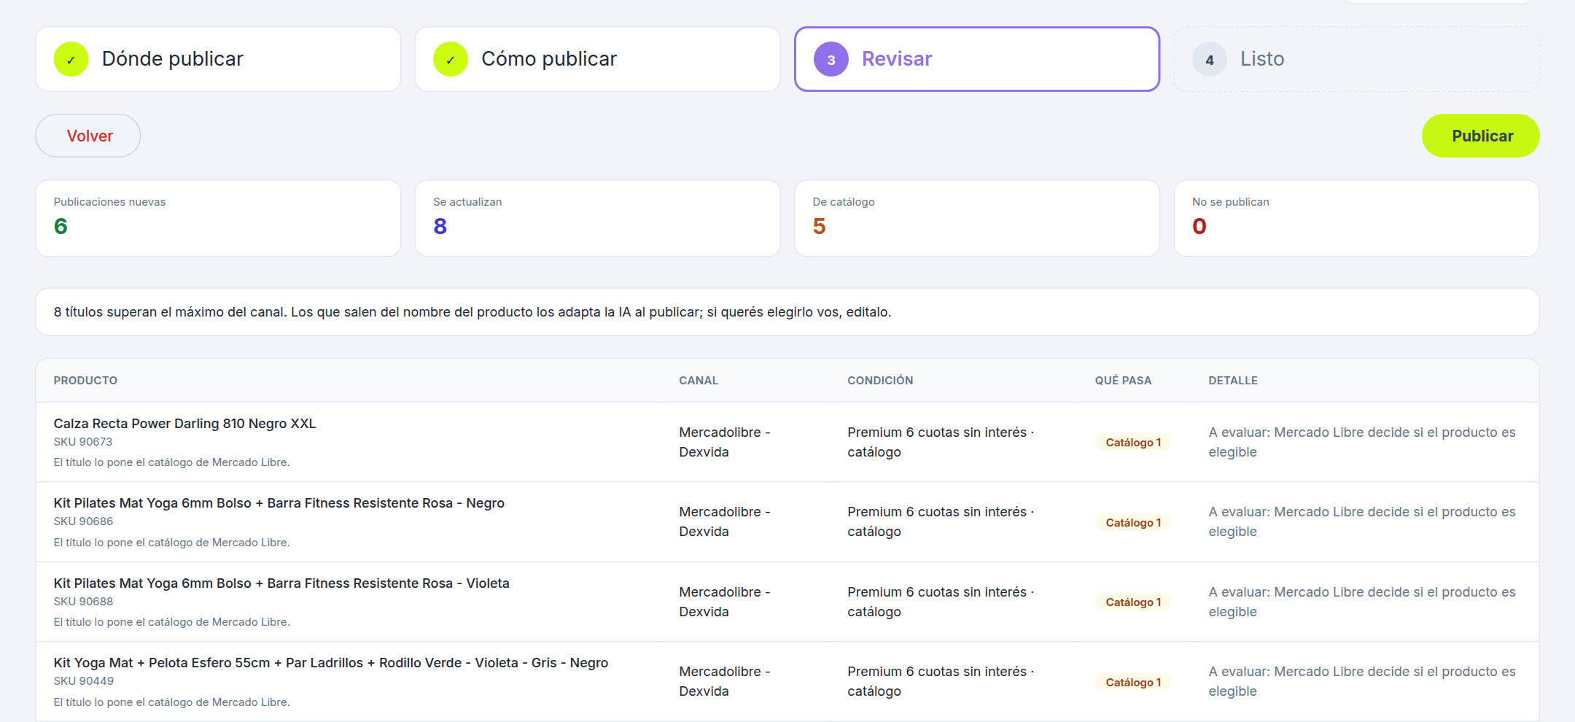Open the No se publican summary card

(x=1356, y=218)
